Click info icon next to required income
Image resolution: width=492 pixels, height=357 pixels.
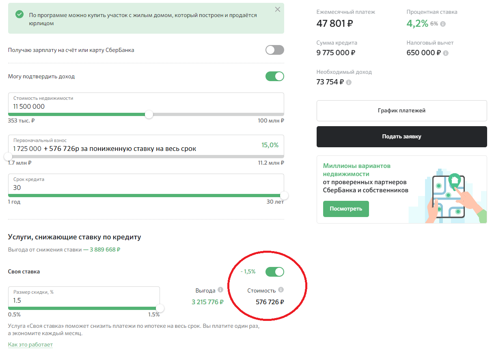(x=349, y=82)
